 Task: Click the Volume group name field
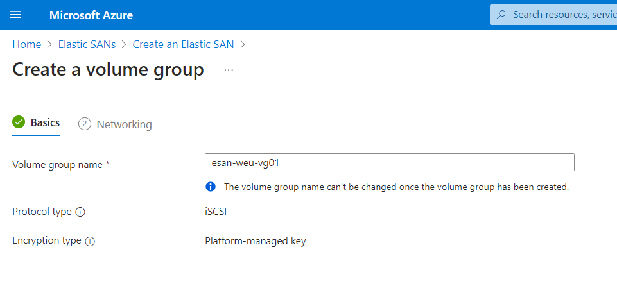[390, 162]
